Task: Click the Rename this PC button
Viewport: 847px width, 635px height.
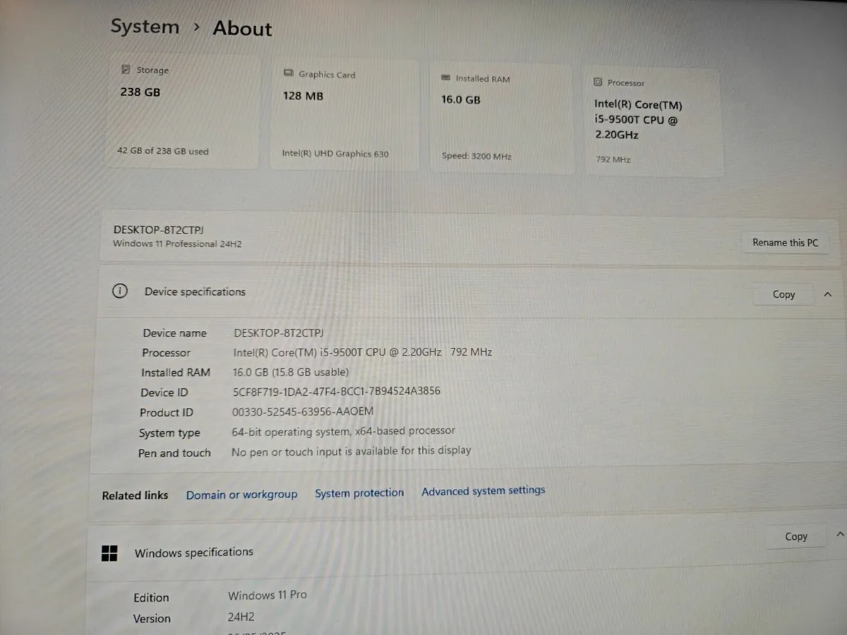Action: pos(785,242)
